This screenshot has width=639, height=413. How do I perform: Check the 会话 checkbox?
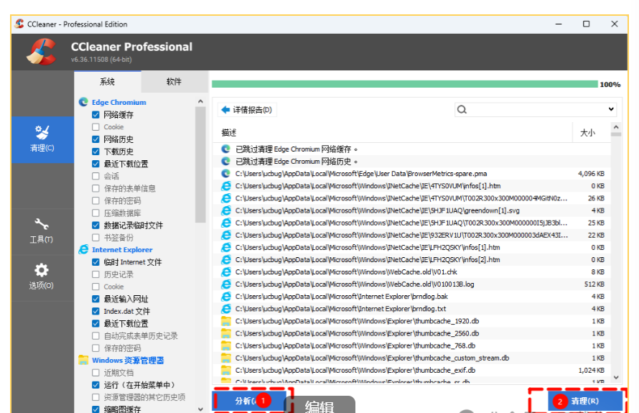pyautogui.click(x=95, y=176)
